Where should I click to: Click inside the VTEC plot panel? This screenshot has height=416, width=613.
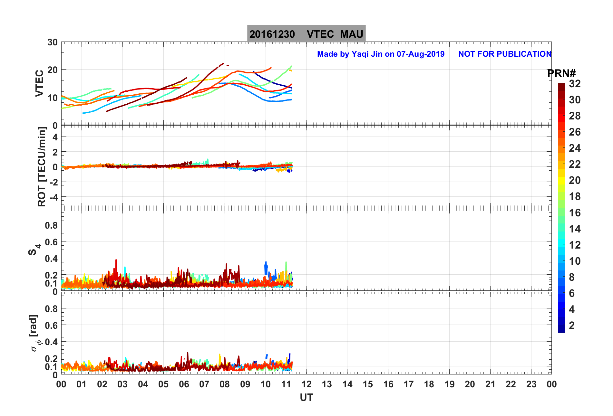pos(306,83)
